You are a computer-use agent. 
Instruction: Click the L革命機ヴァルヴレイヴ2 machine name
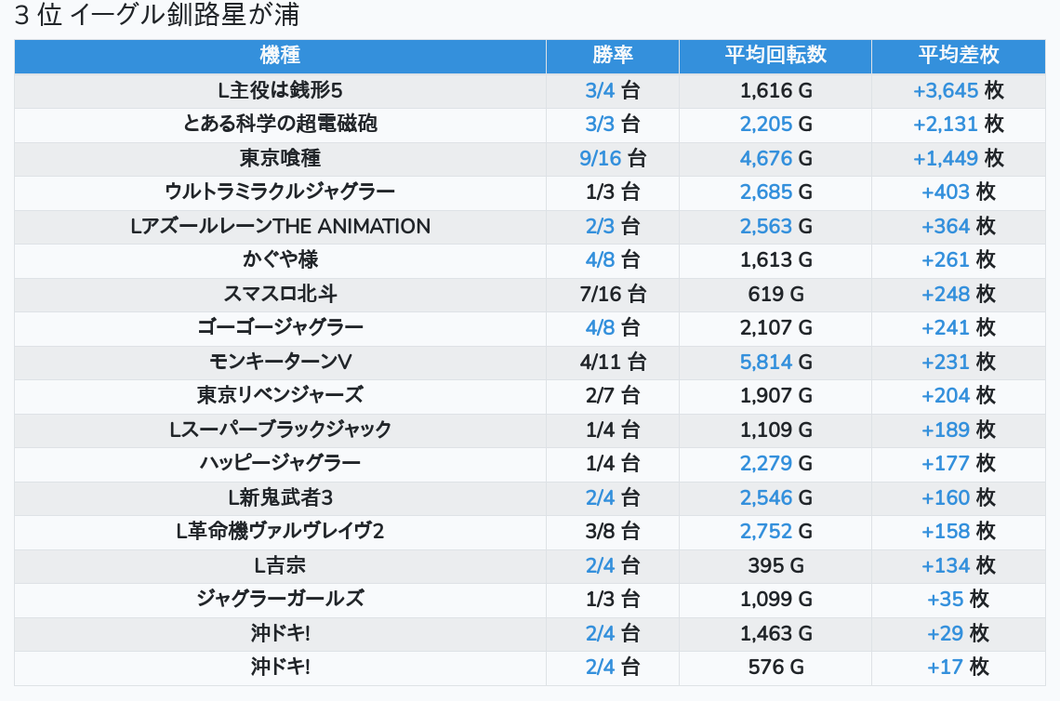[280, 531]
